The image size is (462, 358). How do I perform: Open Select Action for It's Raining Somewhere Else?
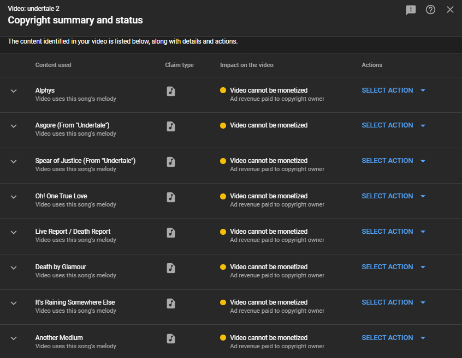[x=393, y=302]
